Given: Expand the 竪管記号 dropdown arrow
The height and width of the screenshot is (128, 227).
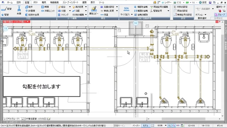Looking at the screenshot, I should click(168, 11).
